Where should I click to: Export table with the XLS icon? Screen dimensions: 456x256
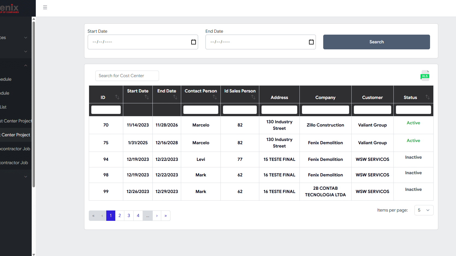(x=425, y=76)
